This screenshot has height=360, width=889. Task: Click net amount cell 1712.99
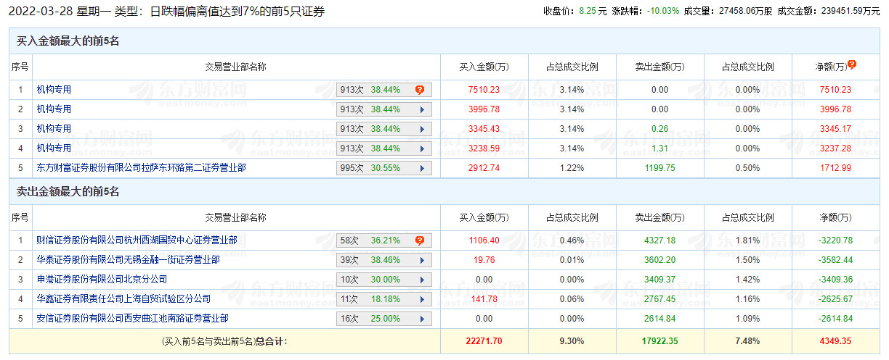[835, 168]
